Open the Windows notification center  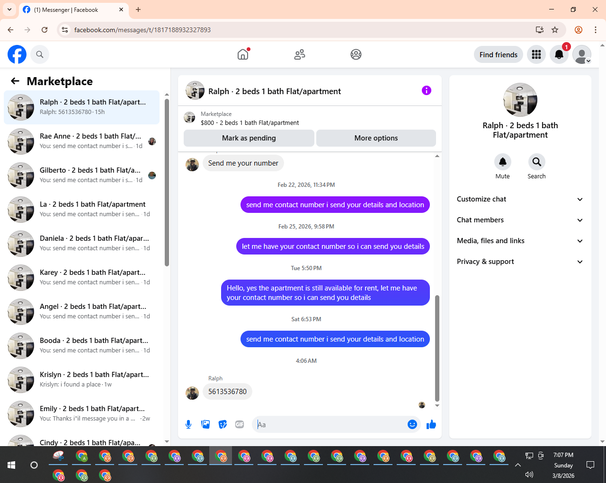(x=590, y=465)
